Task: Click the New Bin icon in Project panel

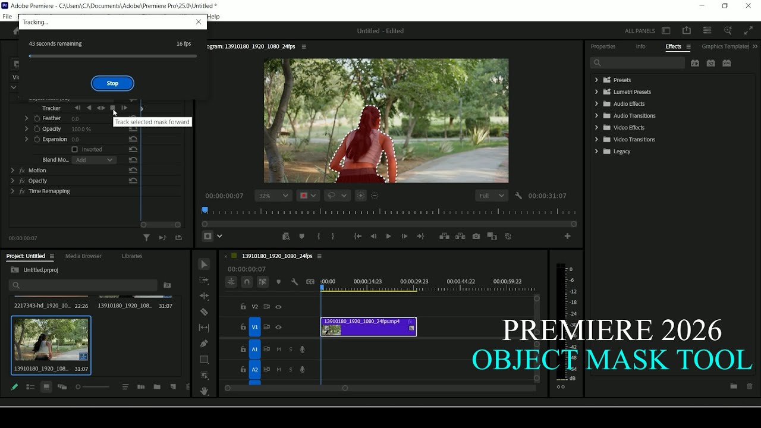Action: point(157,387)
